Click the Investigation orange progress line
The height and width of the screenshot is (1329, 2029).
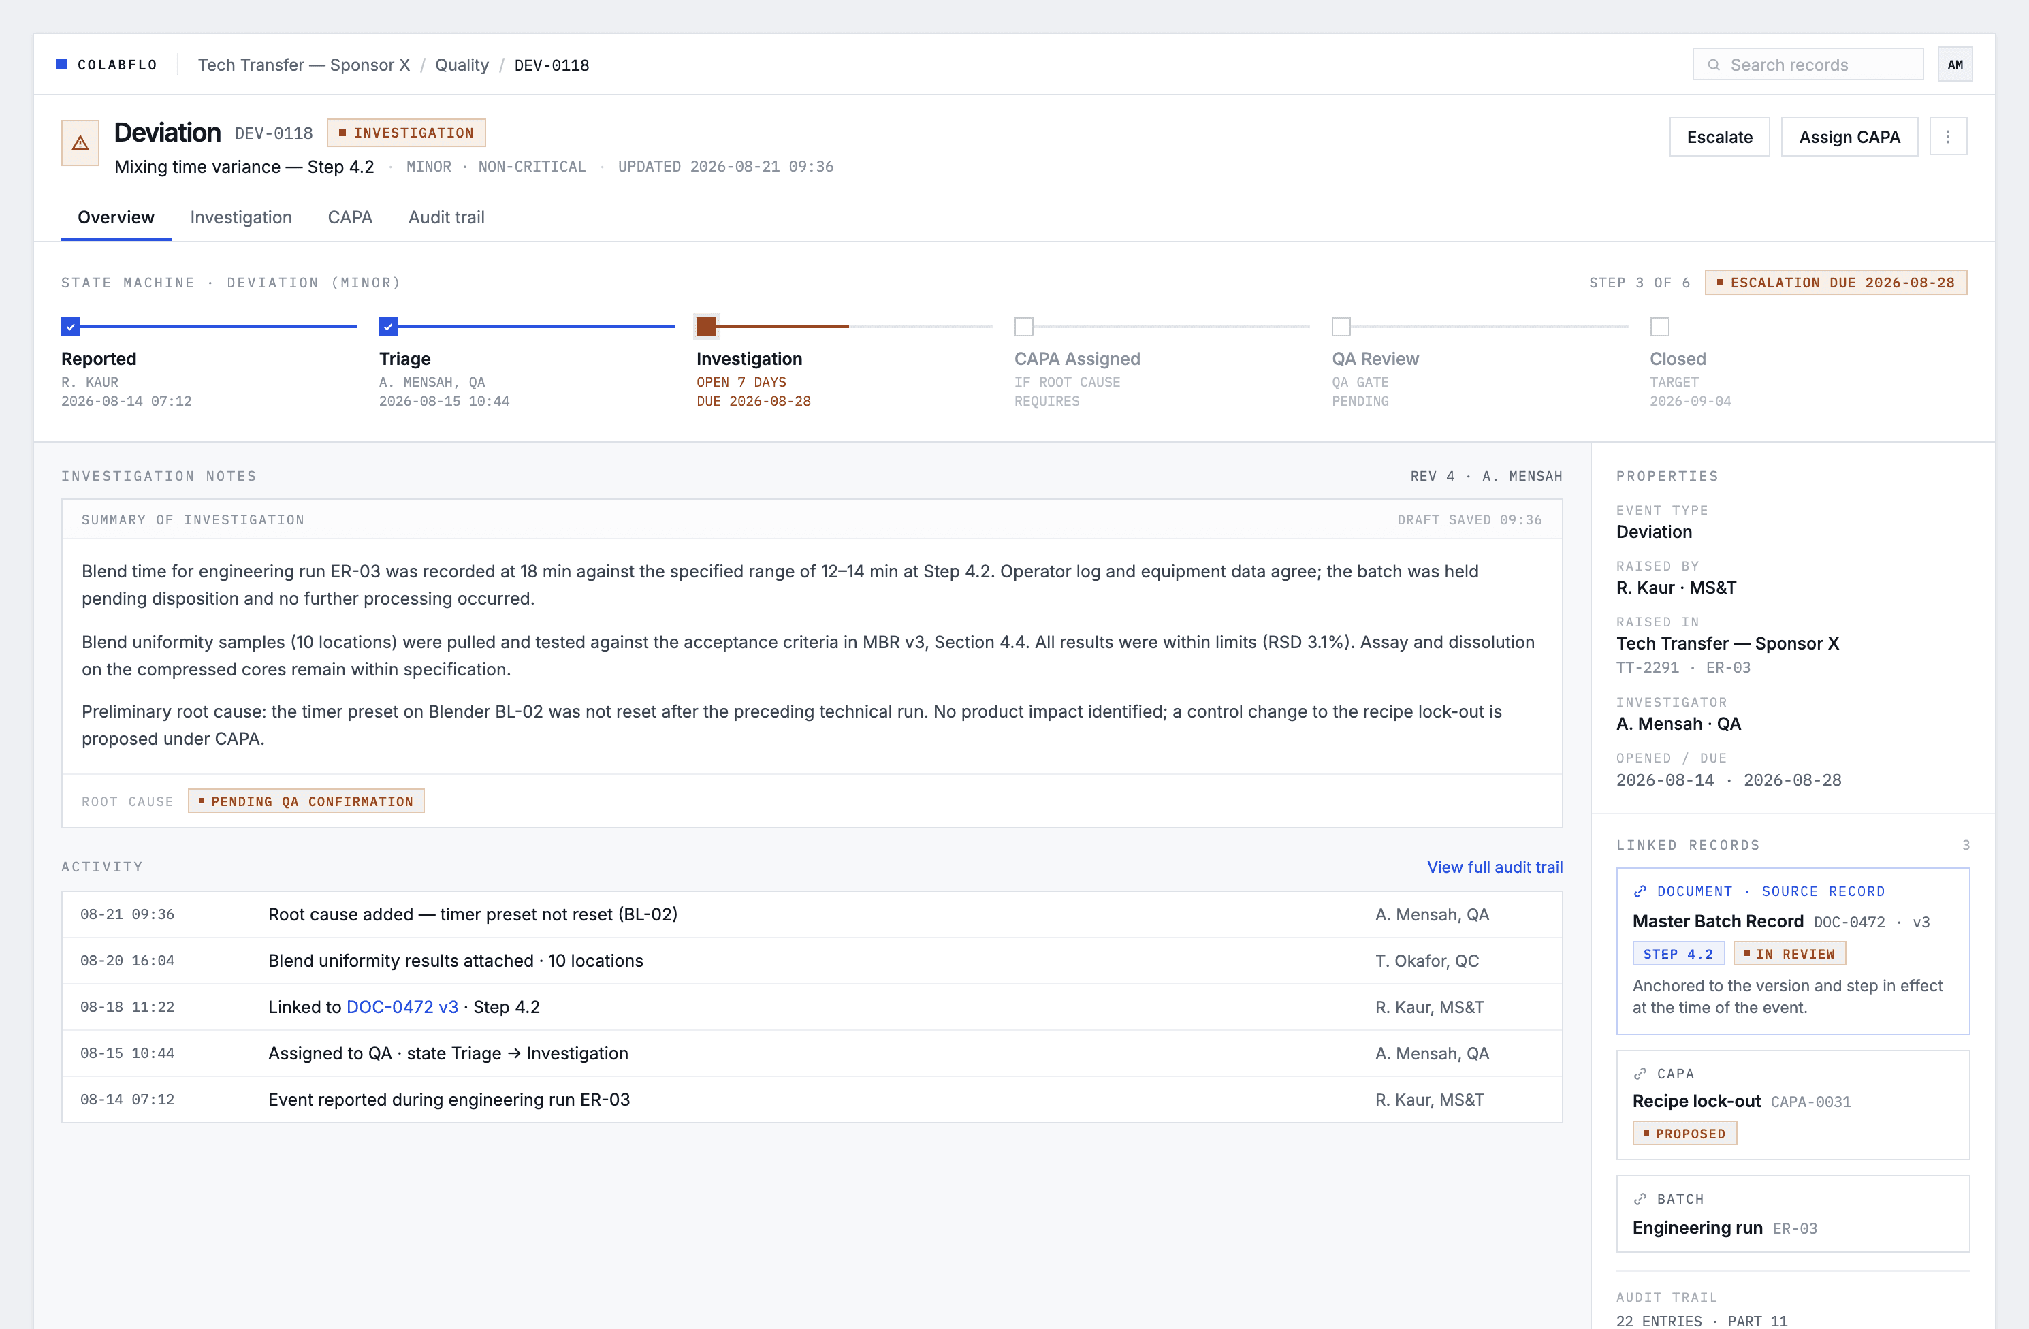coord(782,327)
